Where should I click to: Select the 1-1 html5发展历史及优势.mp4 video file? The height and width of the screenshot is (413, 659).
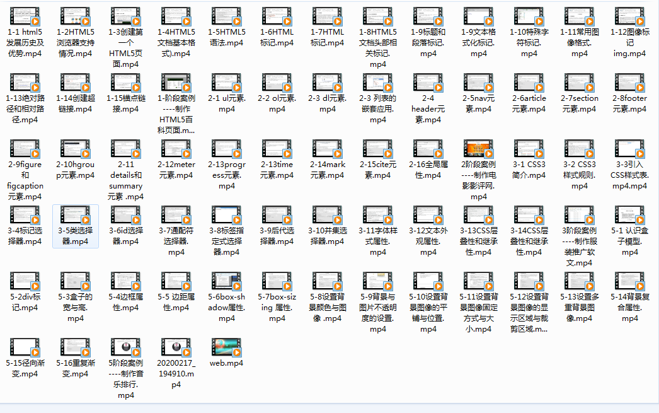click(x=25, y=16)
